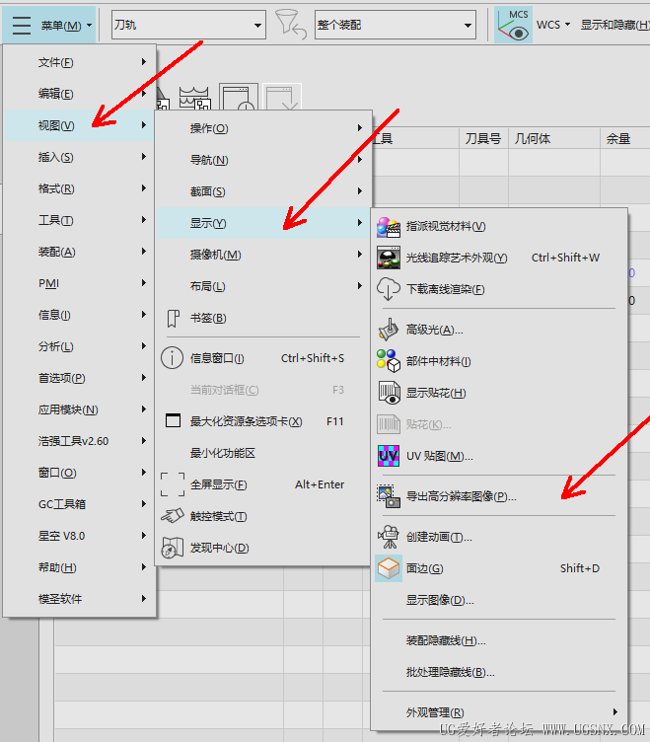Open 截面(S) submenu
650x742 pixels.
[x=263, y=191]
